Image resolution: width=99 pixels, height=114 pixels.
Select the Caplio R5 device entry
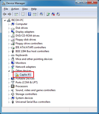23,74
